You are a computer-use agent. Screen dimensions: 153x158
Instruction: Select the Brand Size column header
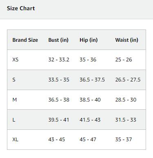(x=25, y=40)
